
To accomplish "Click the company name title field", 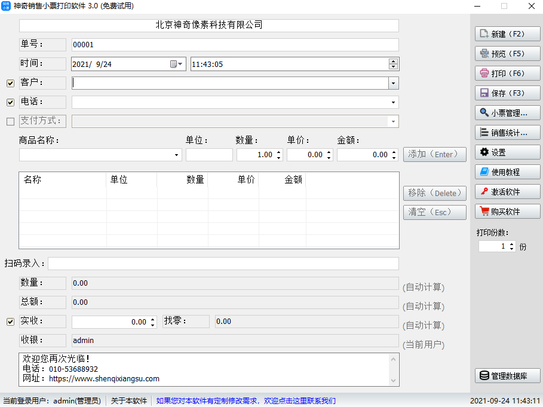I will coord(209,25).
